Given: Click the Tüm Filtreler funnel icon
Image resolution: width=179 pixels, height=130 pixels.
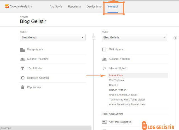Looking at the screenshot, I should point(23,68).
